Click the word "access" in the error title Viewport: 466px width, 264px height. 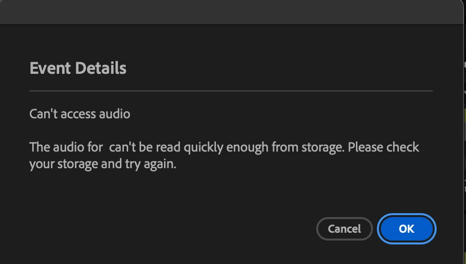coord(78,114)
